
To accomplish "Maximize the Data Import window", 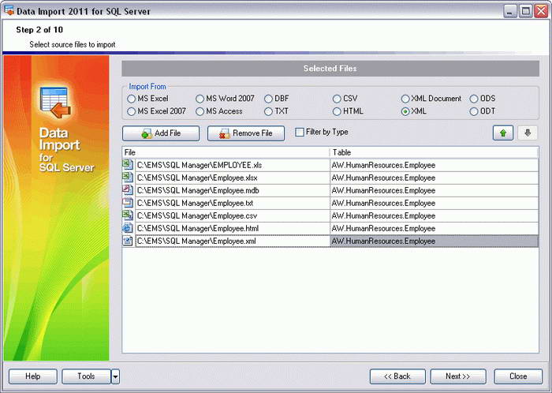I will click(525, 11).
